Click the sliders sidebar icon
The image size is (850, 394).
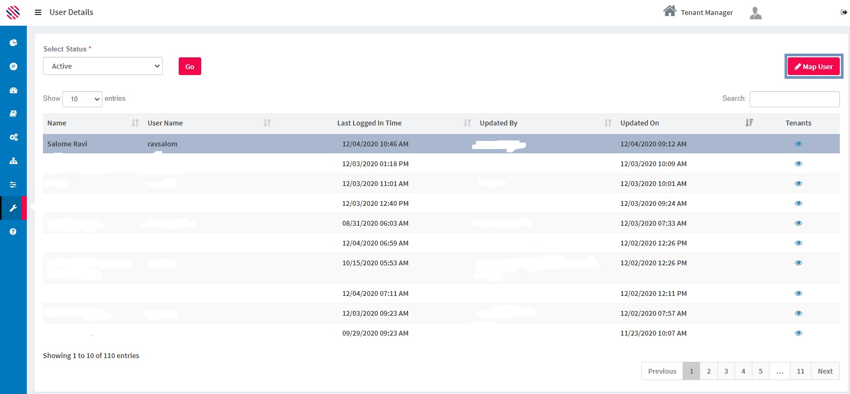pyautogui.click(x=13, y=184)
